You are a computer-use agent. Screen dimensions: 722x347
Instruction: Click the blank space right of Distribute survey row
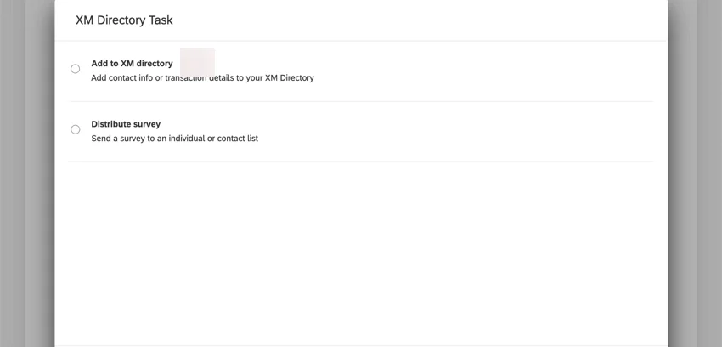pyautogui.click(x=467, y=131)
